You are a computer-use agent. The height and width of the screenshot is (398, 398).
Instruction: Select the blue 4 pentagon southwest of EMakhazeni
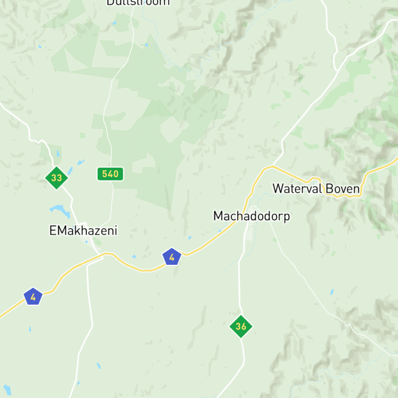[33, 297]
